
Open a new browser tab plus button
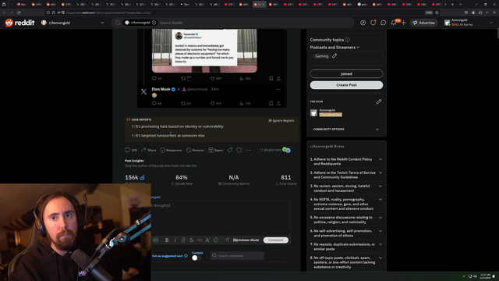point(452,5)
